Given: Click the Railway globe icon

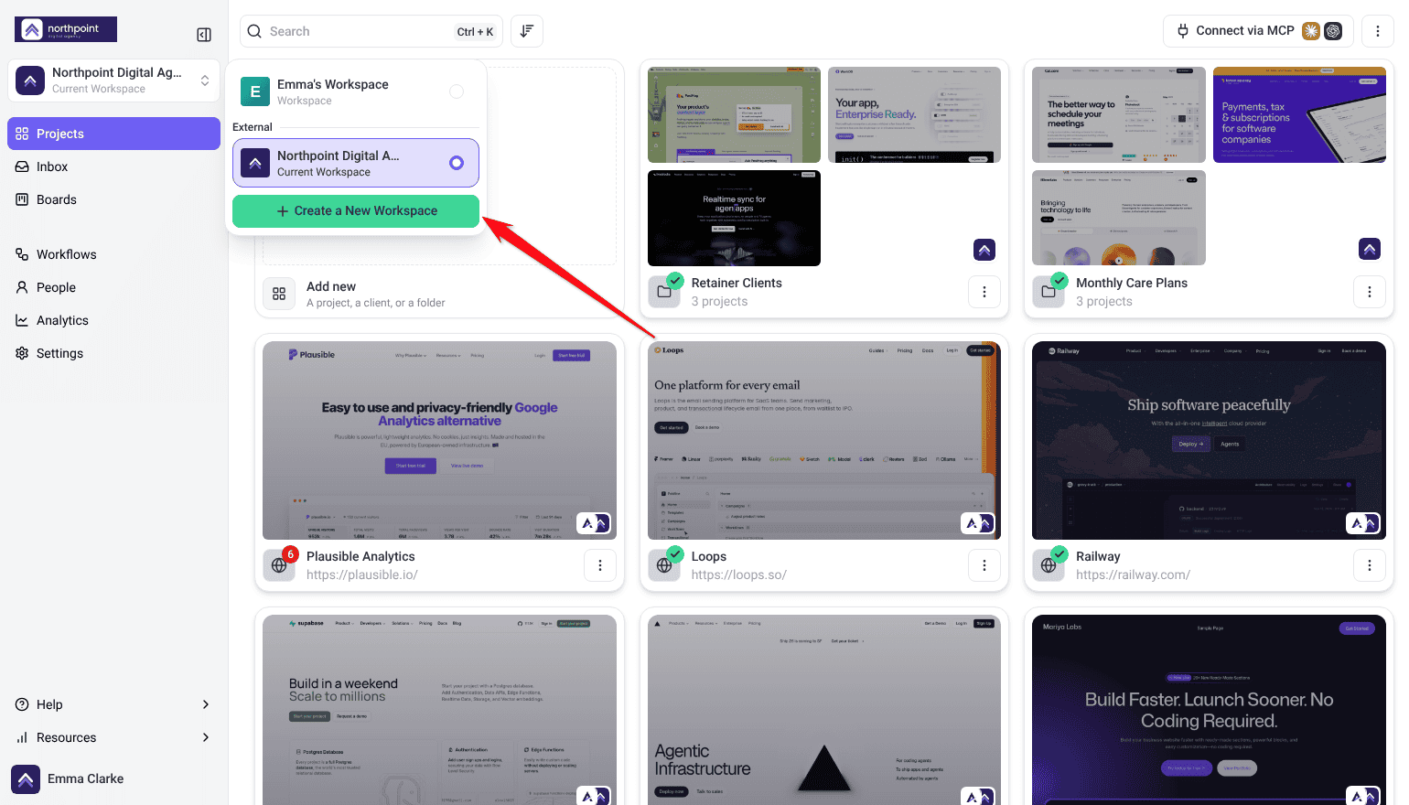Looking at the screenshot, I should (1049, 565).
